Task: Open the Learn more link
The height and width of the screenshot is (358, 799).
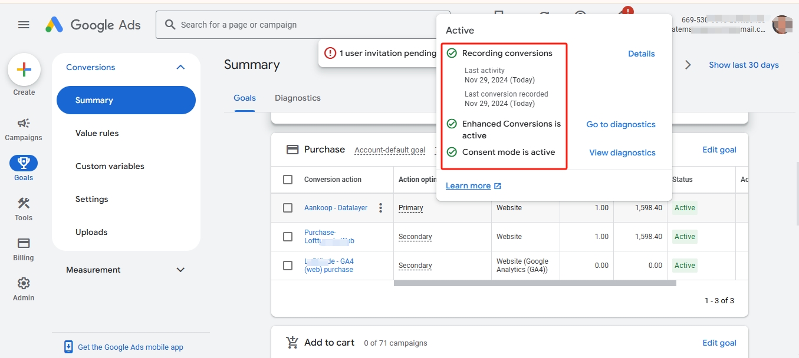Action: [474, 185]
